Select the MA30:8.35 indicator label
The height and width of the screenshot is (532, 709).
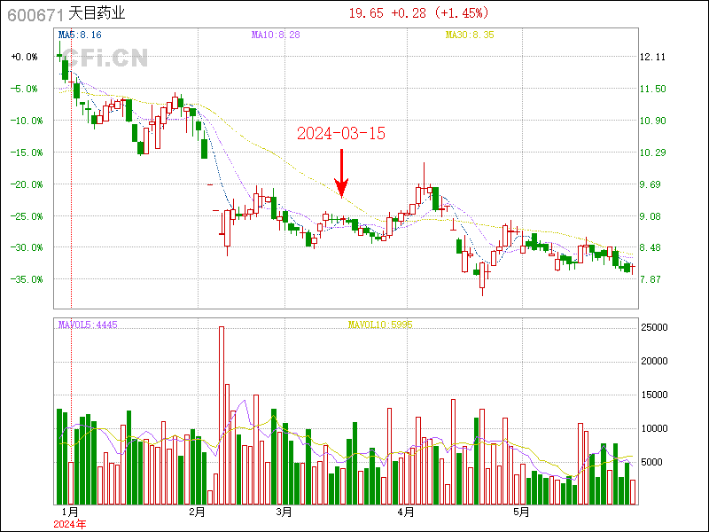[x=470, y=35]
